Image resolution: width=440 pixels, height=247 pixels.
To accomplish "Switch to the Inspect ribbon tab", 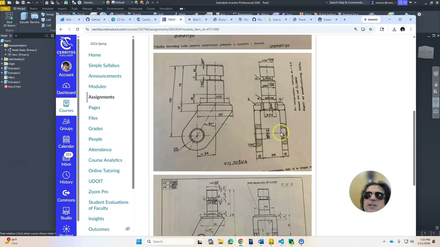I will pos(62,9).
